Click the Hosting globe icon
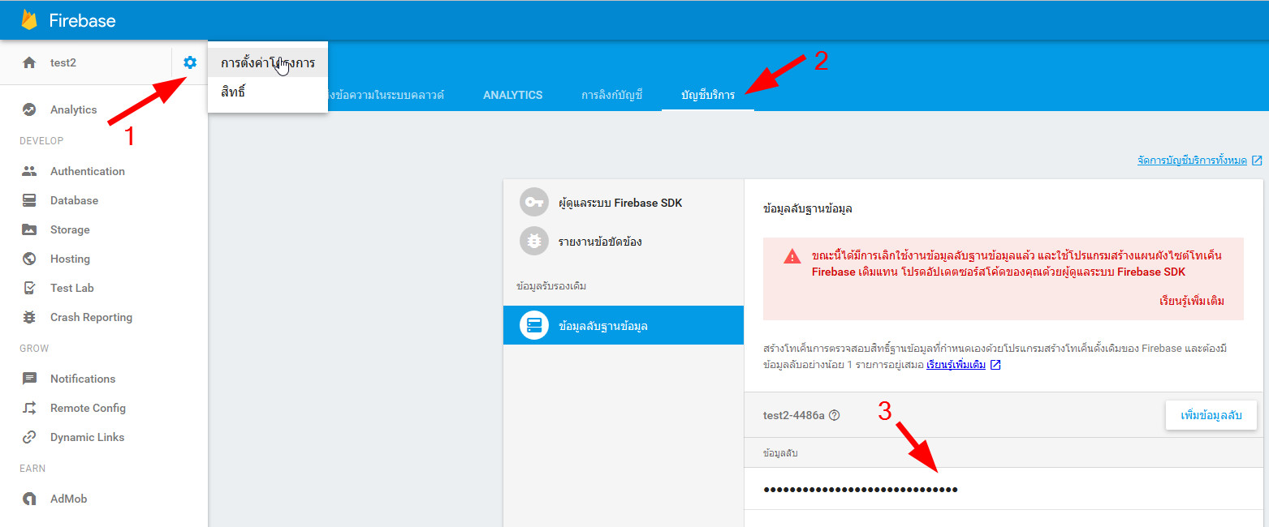The image size is (1269, 527). pos(29,259)
